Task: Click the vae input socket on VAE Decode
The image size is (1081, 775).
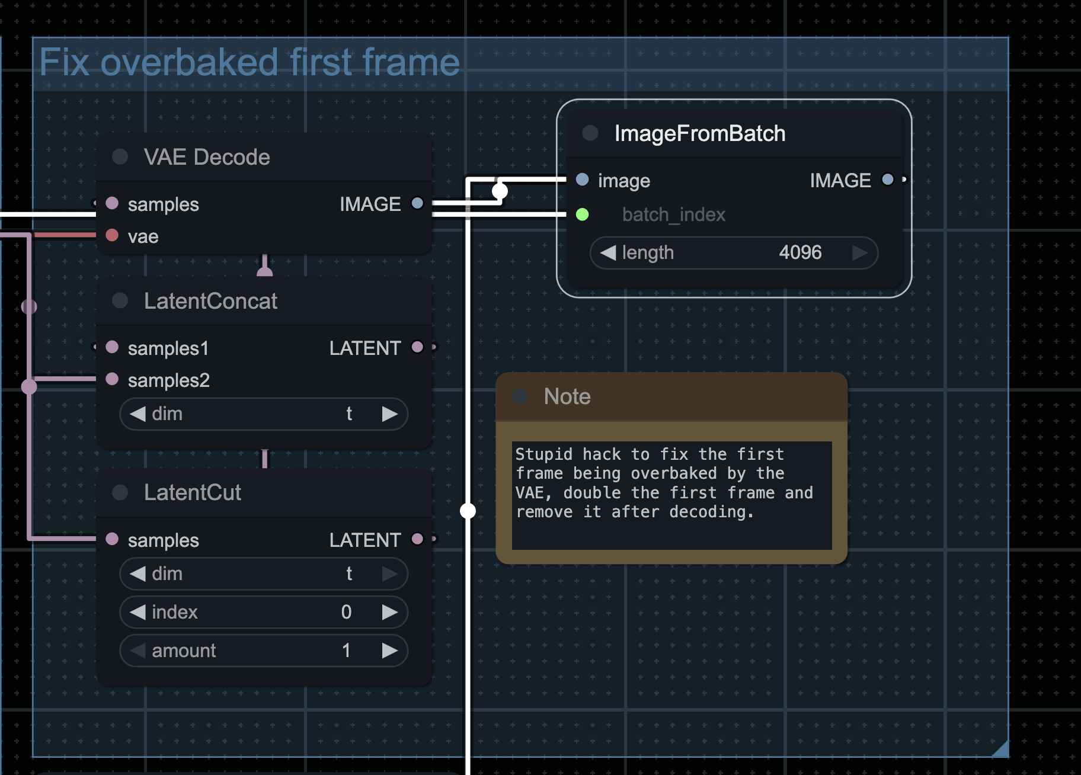Action: click(112, 235)
